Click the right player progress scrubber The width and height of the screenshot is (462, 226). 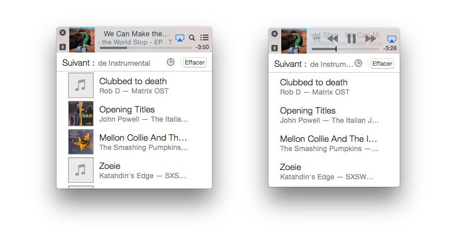(336, 49)
